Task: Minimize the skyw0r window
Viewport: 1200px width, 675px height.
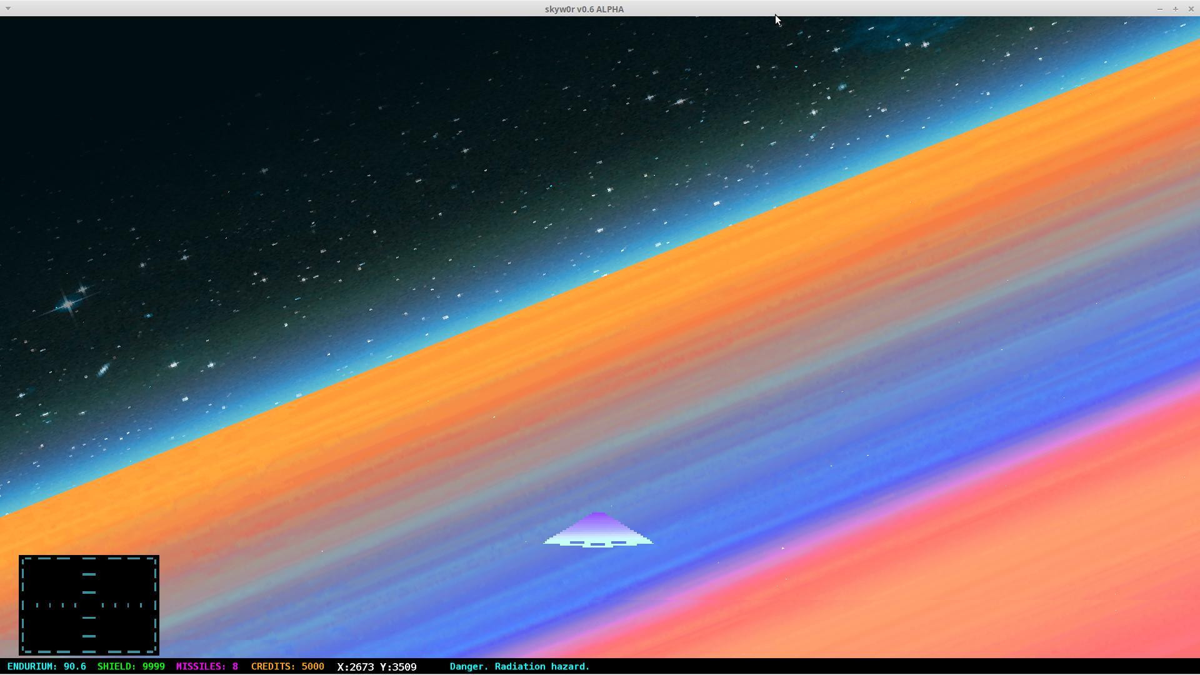Action: 1160,9
